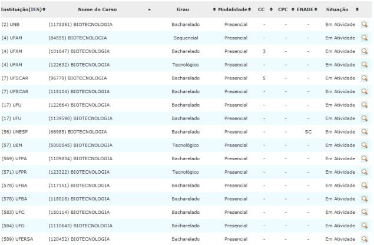This screenshot has height=245, width=374.
Task: Select course name (150114) BIOTECNOLOGIA
Action: click(79, 212)
